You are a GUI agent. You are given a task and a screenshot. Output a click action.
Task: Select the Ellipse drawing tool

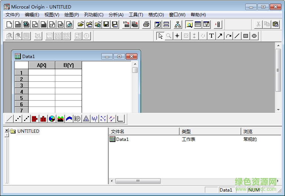[254, 36]
